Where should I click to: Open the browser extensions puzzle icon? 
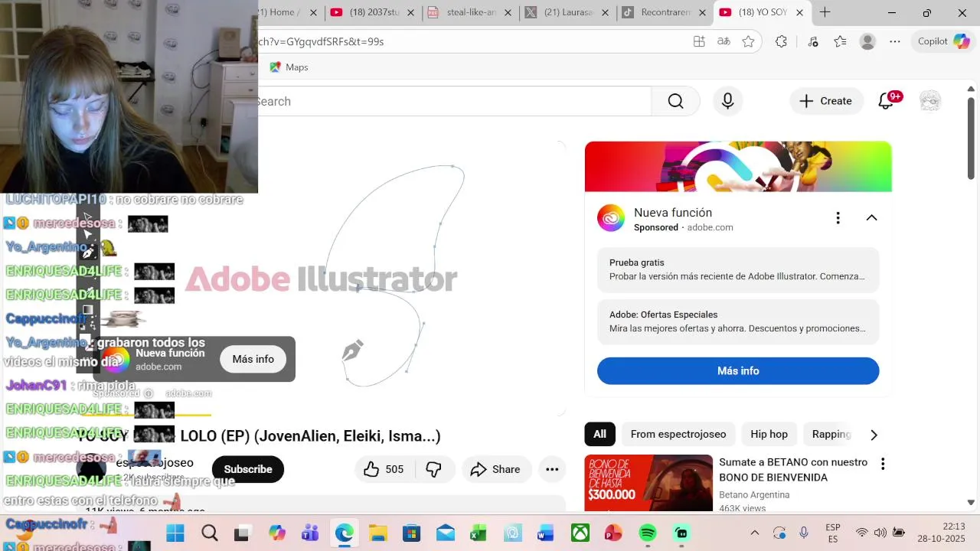[x=781, y=41]
